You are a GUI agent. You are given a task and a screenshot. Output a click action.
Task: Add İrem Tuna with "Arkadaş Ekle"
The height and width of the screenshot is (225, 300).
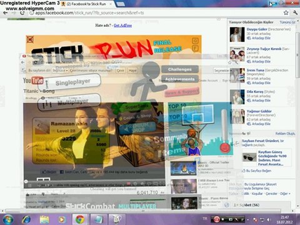(x=259, y=83)
